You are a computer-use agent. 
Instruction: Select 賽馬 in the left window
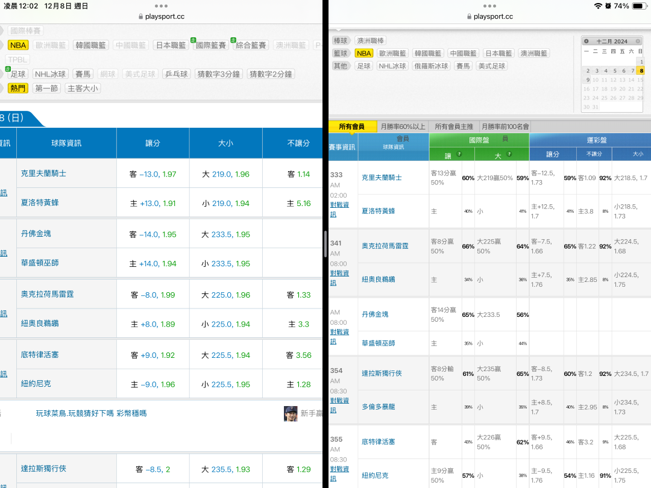(x=83, y=74)
